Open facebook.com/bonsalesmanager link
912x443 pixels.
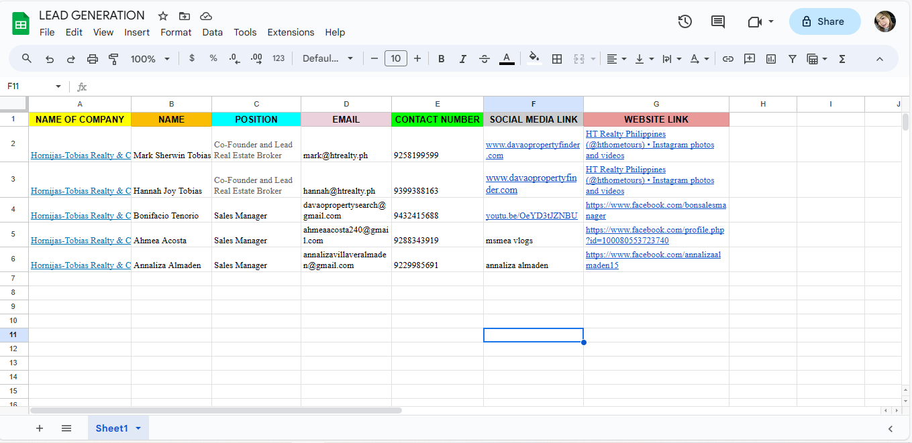coord(656,210)
